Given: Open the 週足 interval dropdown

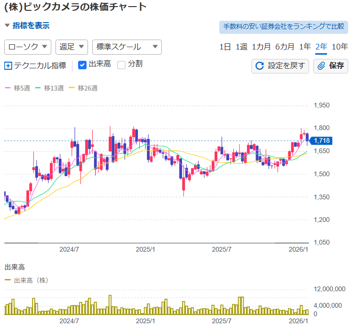Looking at the screenshot, I should [72, 47].
